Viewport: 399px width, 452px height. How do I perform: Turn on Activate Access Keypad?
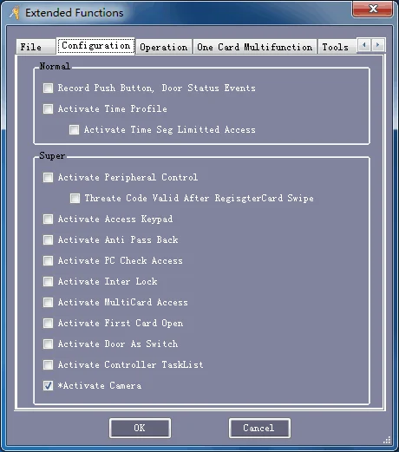(48, 219)
